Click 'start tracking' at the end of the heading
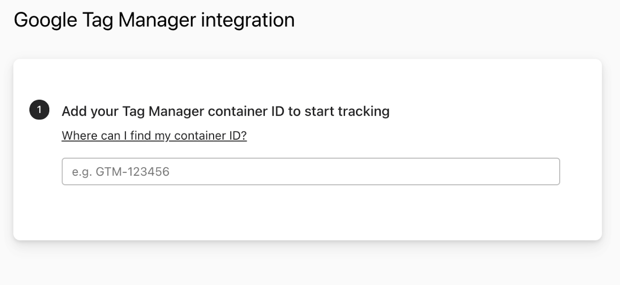The height and width of the screenshot is (285, 620). [347, 111]
